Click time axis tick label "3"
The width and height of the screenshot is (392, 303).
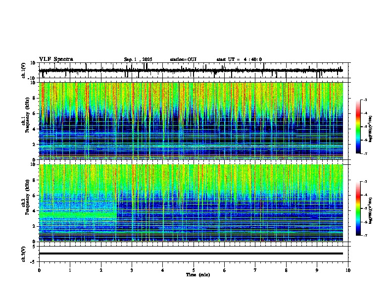point(132,270)
